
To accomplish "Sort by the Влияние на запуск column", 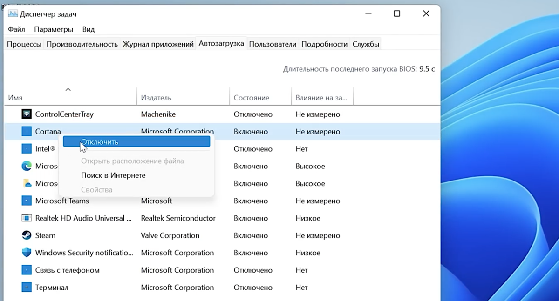I will click(x=322, y=98).
